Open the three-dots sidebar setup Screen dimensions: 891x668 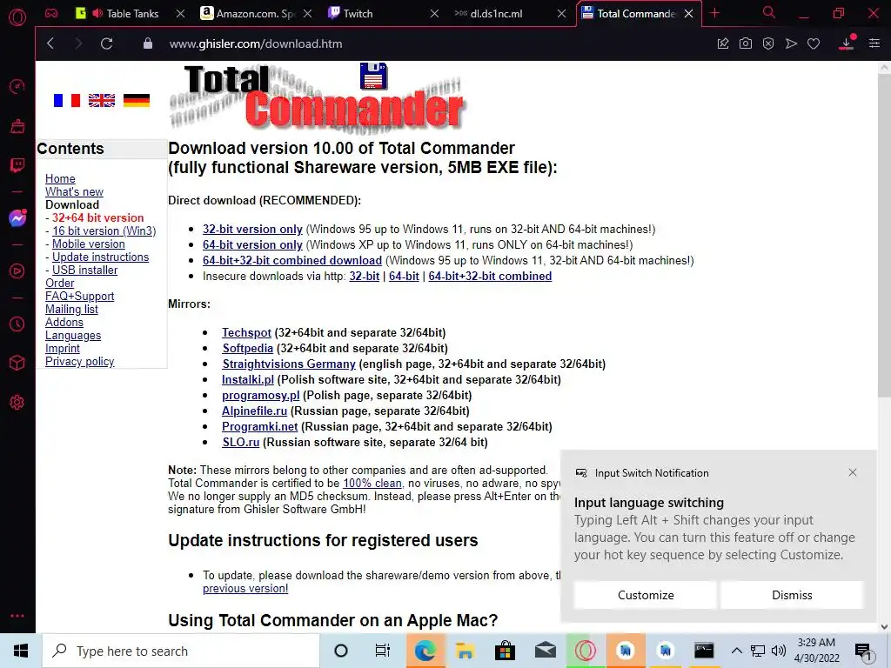click(x=17, y=616)
